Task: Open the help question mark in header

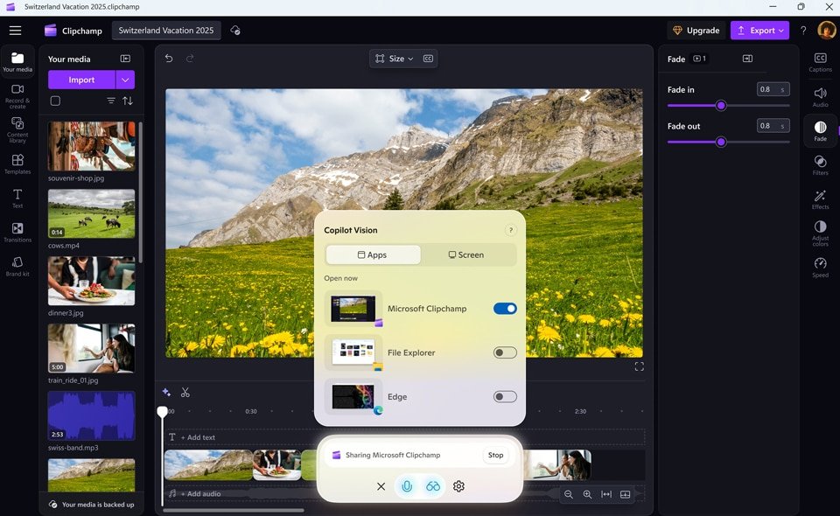Action: click(803, 31)
